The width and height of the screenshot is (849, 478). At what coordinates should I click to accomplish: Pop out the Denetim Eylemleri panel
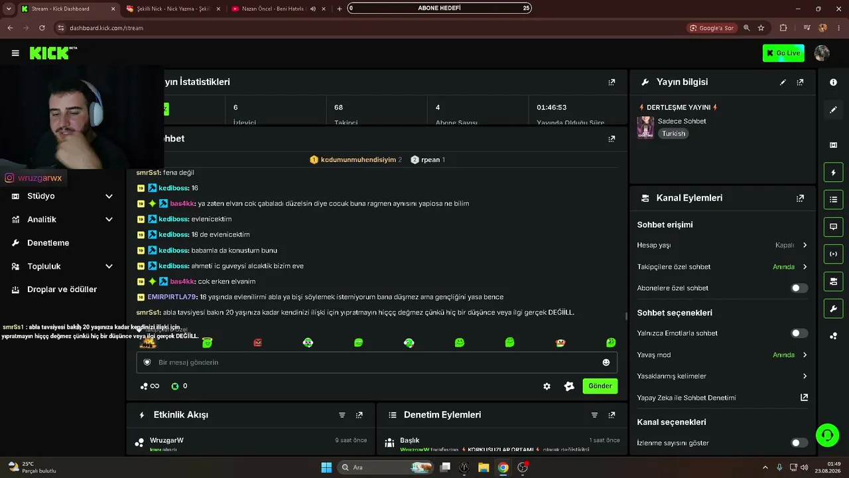click(612, 415)
